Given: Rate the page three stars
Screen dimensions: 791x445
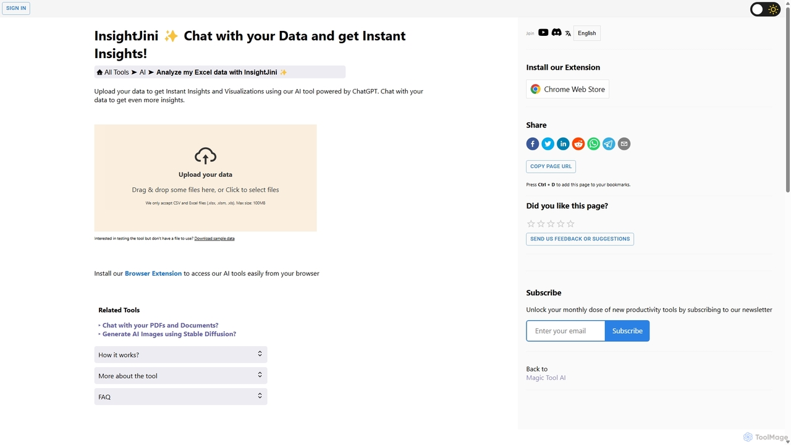Looking at the screenshot, I should click(x=551, y=224).
